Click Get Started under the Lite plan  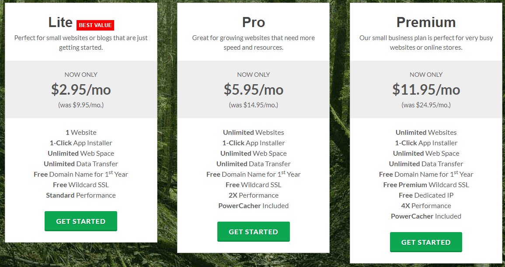pyautogui.click(x=81, y=221)
